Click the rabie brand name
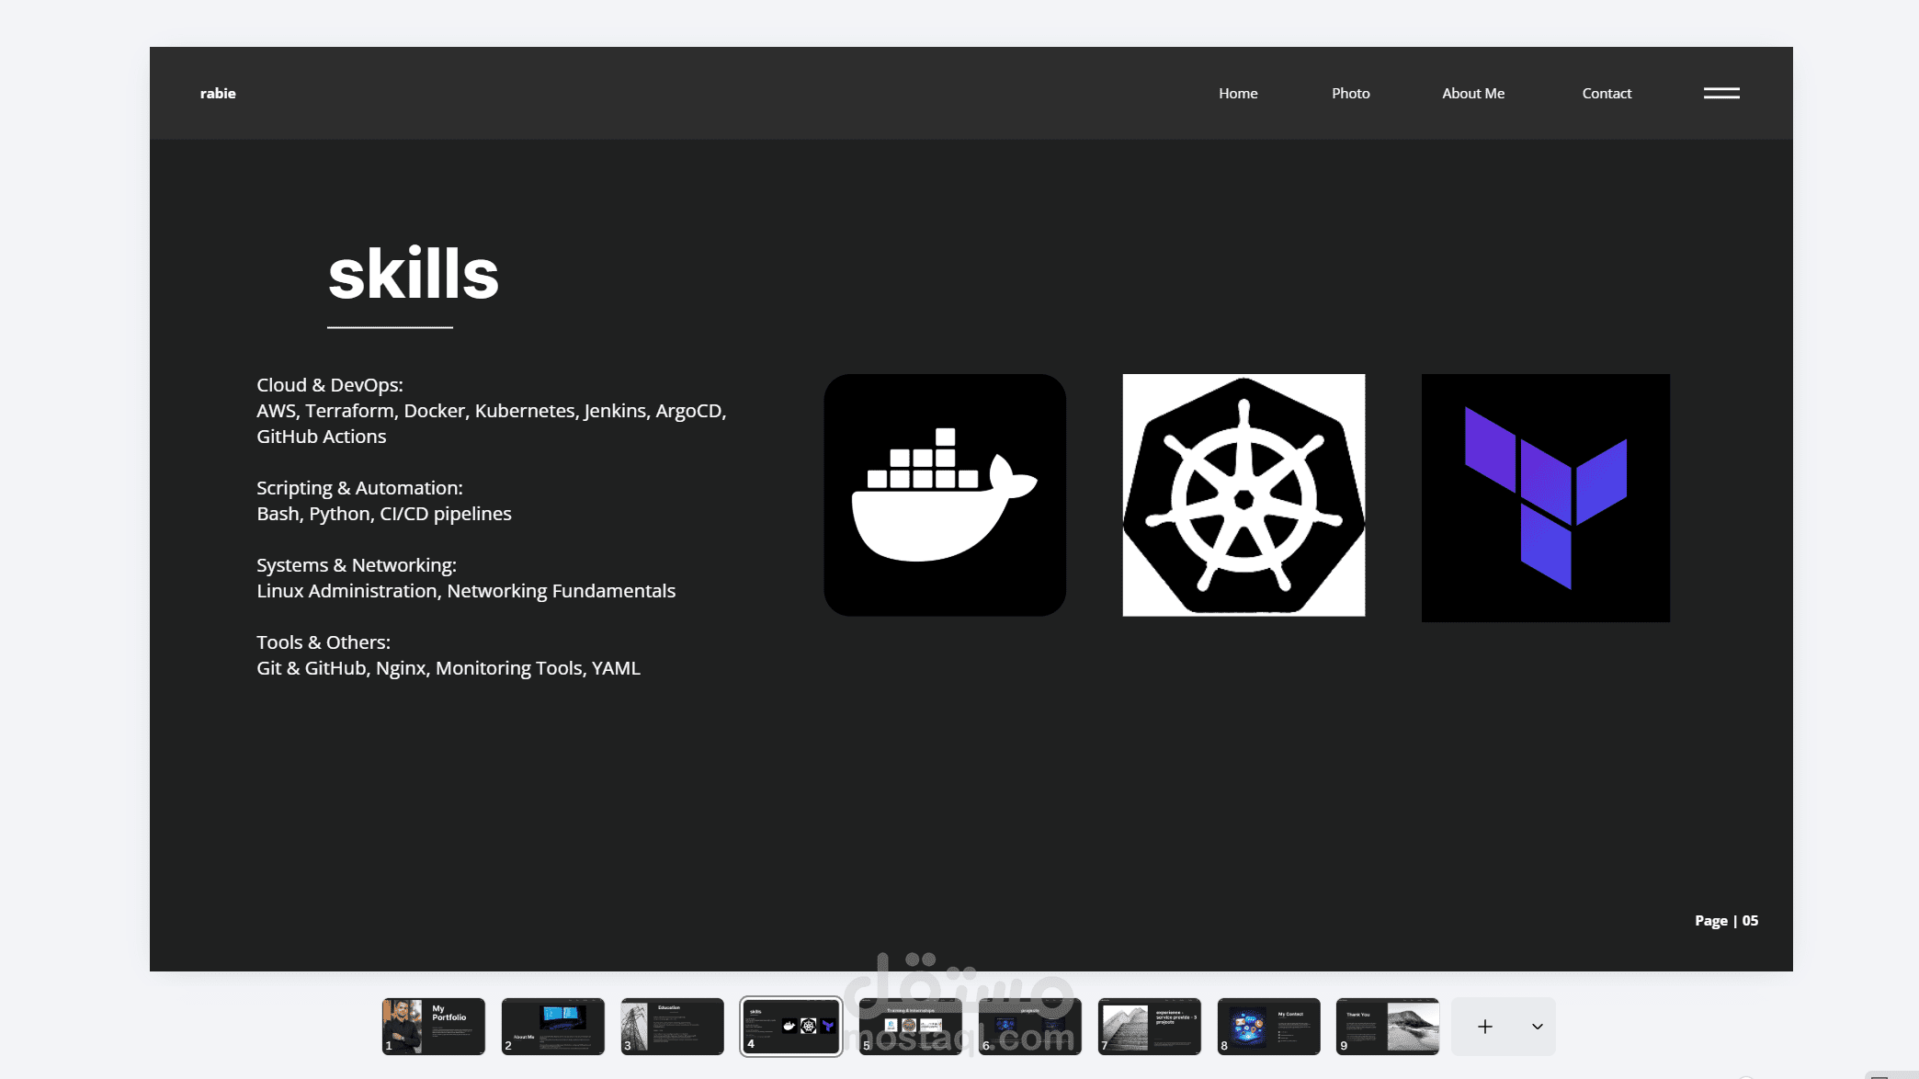 (x=218, y=93)
